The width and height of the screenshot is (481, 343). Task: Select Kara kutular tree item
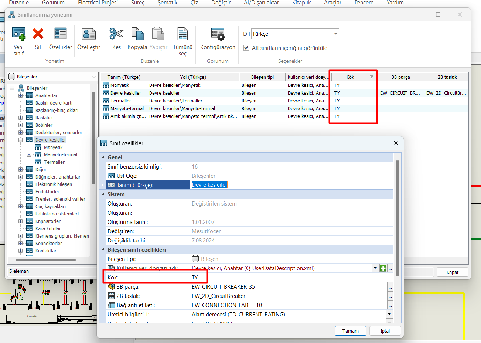[x=48, y=228]
